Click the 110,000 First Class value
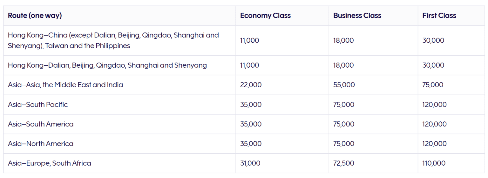Screen dimensions: 488x178 (434, 163)
